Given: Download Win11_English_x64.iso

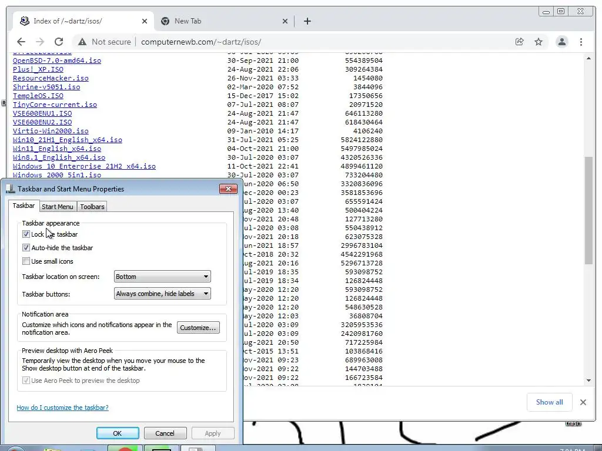Looking at the screenshot, I should tap(57, 149).
